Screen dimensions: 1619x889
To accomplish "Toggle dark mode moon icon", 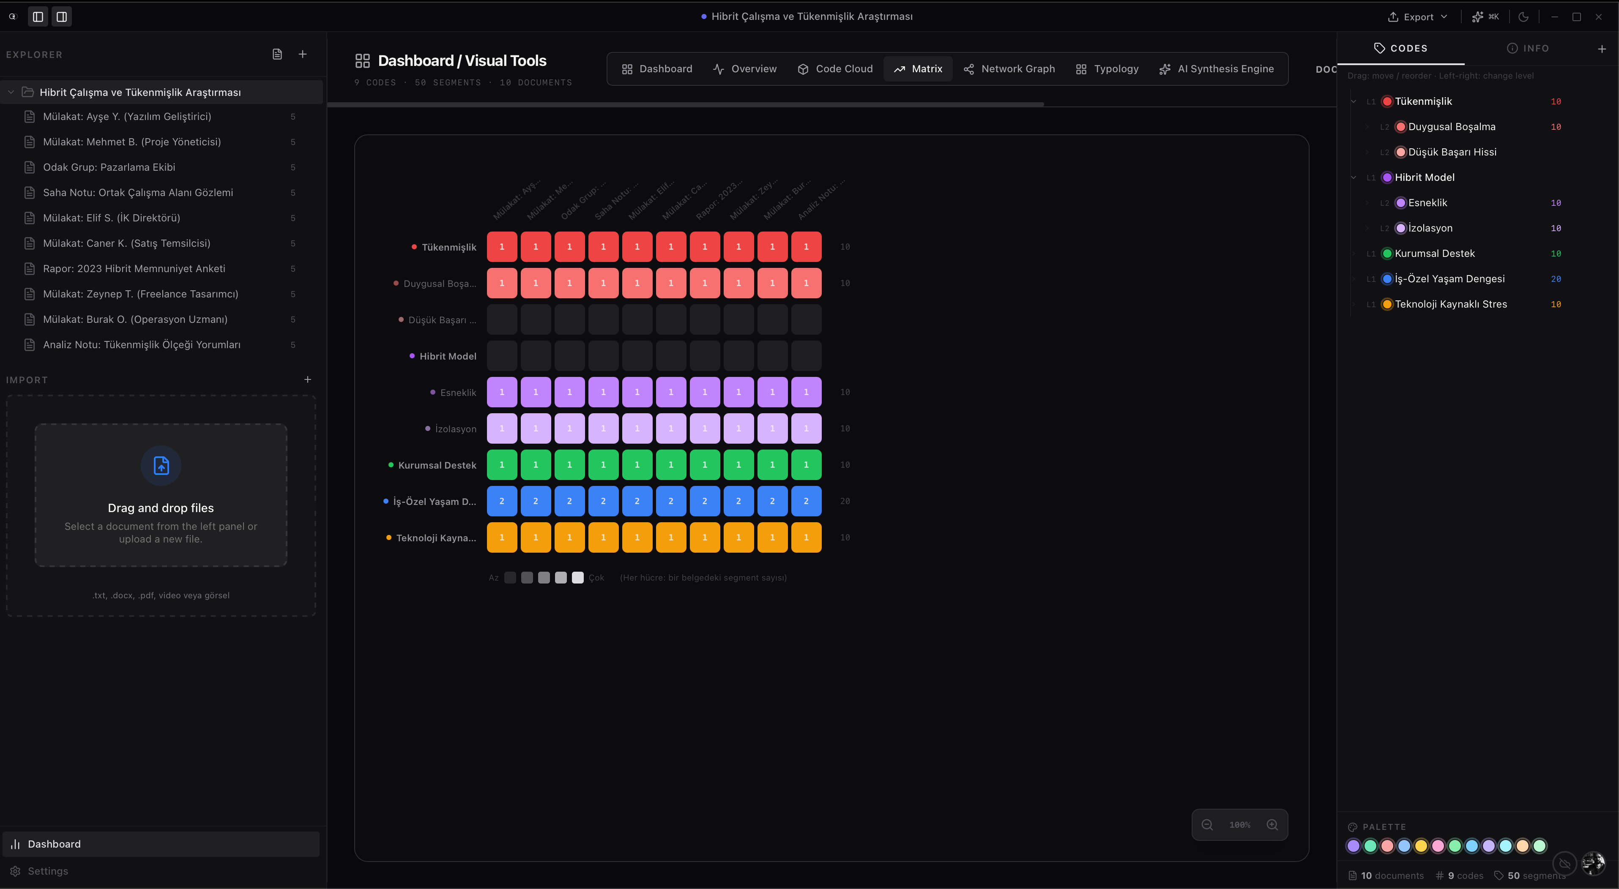I will [x=1523, y=17].
